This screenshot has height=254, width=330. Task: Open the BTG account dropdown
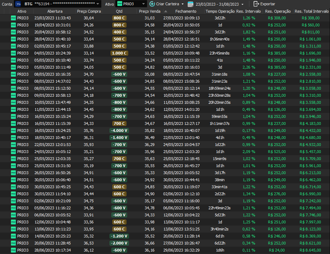pos(98,4)
